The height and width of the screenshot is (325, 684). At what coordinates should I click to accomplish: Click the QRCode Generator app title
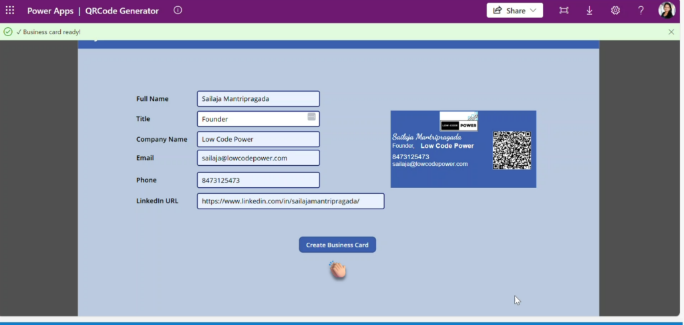pyautogui.click(x=122, y=11)
